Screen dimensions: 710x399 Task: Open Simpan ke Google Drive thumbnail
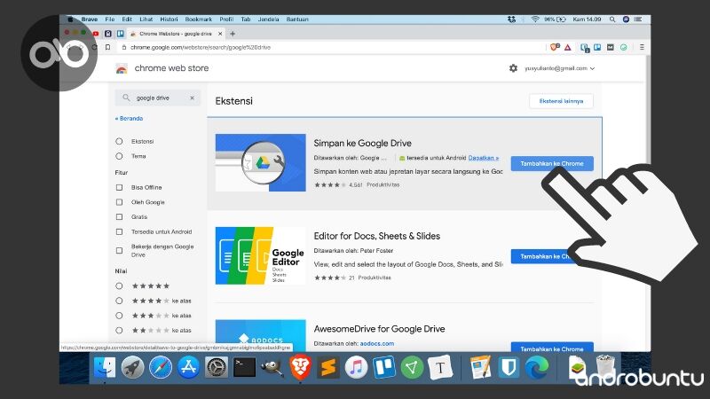260,162
